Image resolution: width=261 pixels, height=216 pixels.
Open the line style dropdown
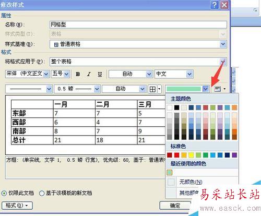(x=49, y=89)
